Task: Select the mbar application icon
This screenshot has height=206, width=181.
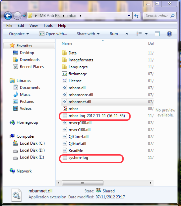Action: pyautogui.click(x=65, y=109)
